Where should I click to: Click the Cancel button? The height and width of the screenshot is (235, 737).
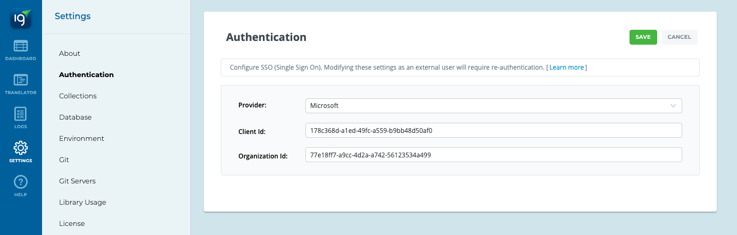pyautogui.click(x=679, y=37)
